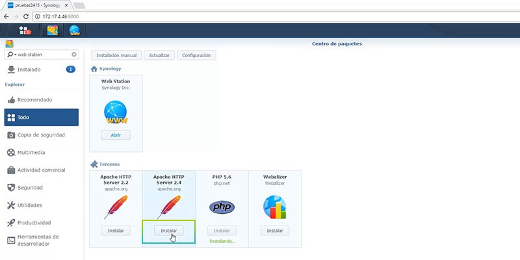Open the DSM main menu icon
Image resolution: width=520 pixels, height=260 pixels.
click(25, 31)
